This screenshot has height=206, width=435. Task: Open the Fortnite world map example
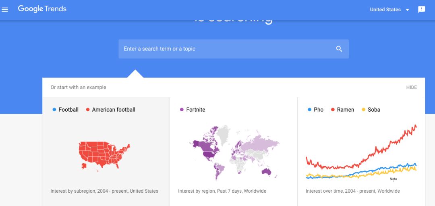pos(234,153)
